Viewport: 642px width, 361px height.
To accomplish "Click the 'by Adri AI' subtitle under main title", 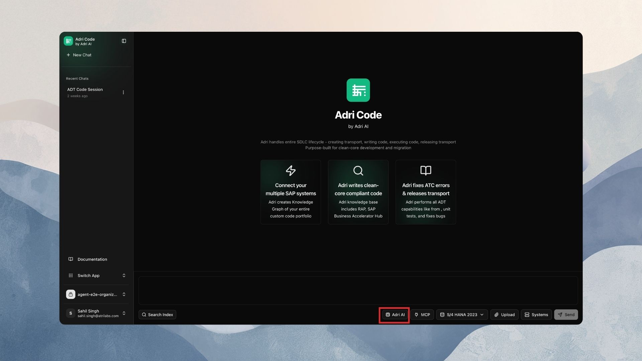I will [358, 126].
